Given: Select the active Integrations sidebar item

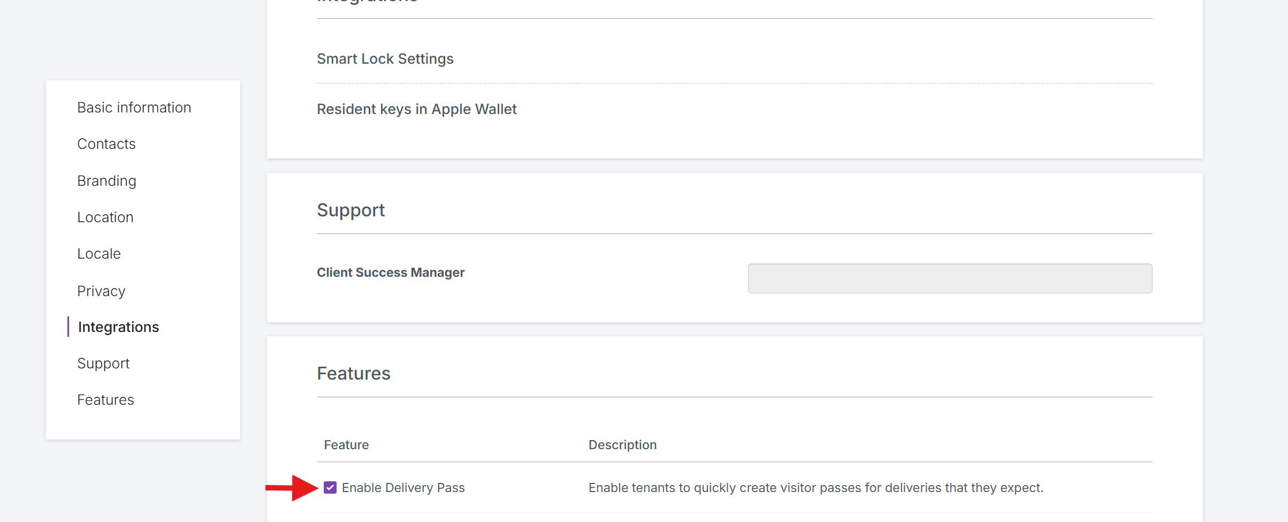Looking at the screenshot, I should pos(118,327).
